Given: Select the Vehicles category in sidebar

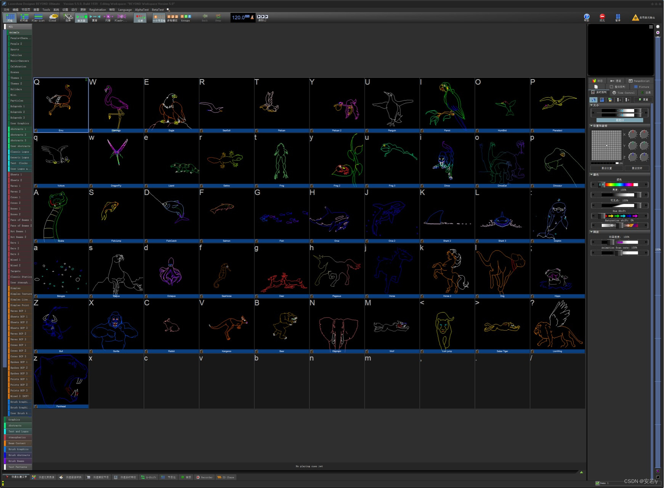Looking at the screenshot, I should [x=20, y=55].
